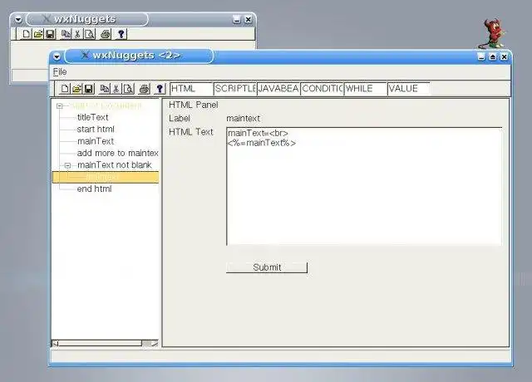
Task: Collapse the root node of the tree
Action: (60, 106)
